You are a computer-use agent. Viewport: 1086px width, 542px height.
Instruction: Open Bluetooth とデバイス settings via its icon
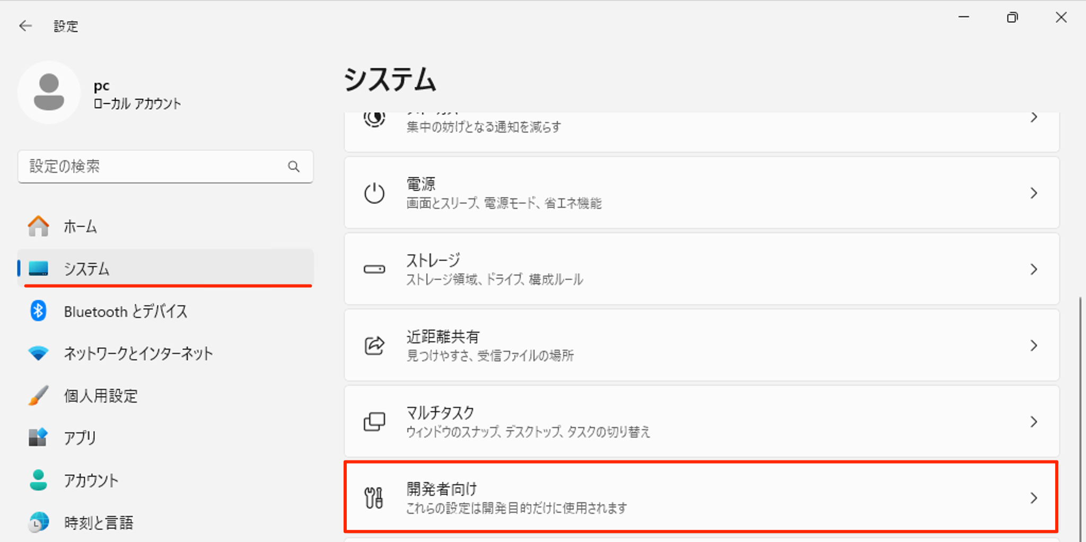pos(38,312)
